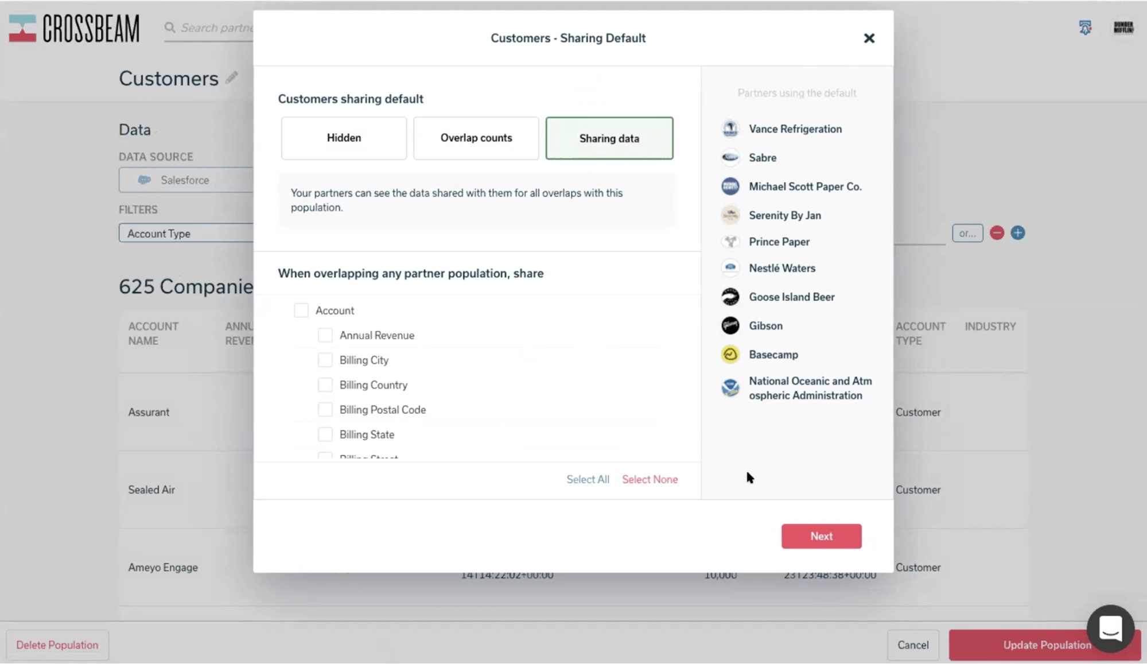The image size is (1147, 664).
Task: Check the Annual Revenue checkbox
Action: coord(325,335)
